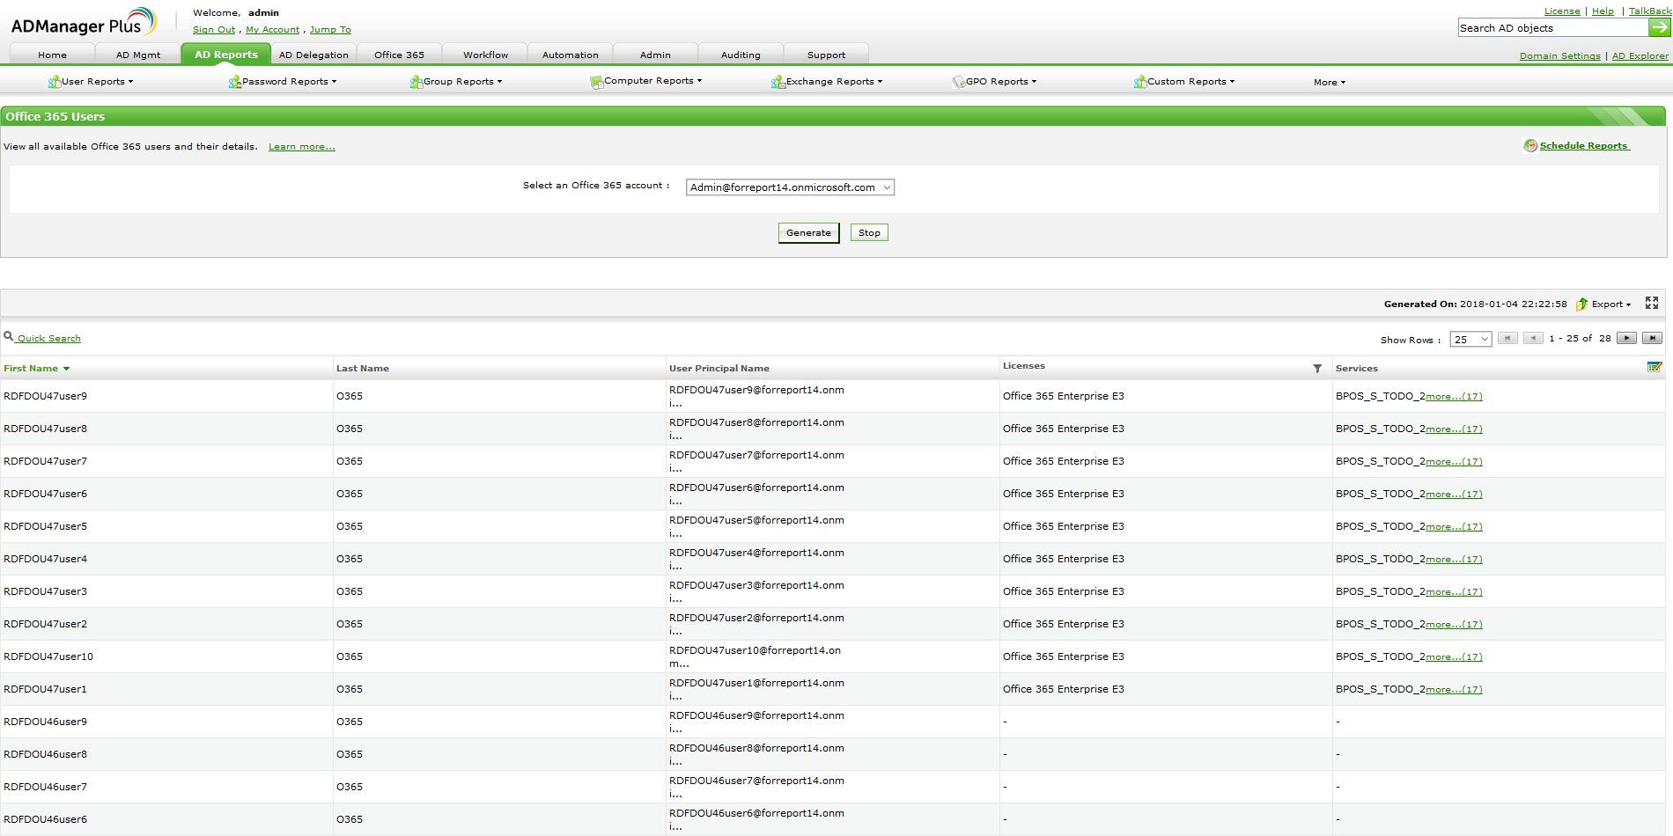Expand the Custom Reports menu

(1184, 82)
